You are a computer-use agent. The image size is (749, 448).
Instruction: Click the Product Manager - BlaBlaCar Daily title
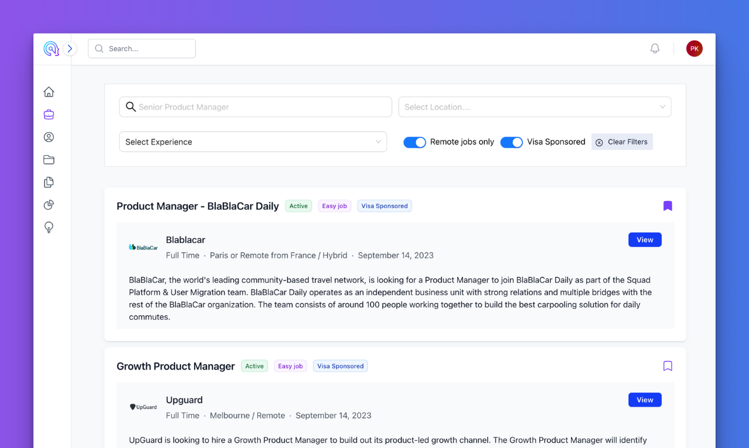click(198, 206)
